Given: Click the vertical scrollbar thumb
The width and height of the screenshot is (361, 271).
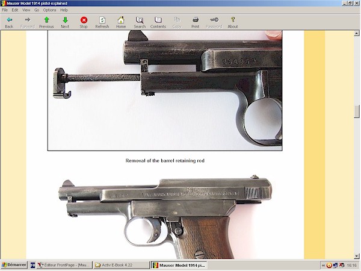Looking at the screenshot, I should pyautogui.click(x=357, y=111).
